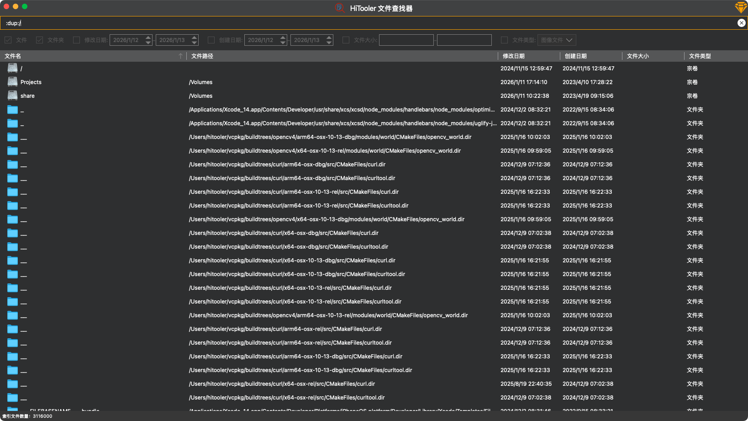Viewport: 748px width, 421px height.
Task: Toggle the 文件夹 checkbox
Action: tap(40, 40)
